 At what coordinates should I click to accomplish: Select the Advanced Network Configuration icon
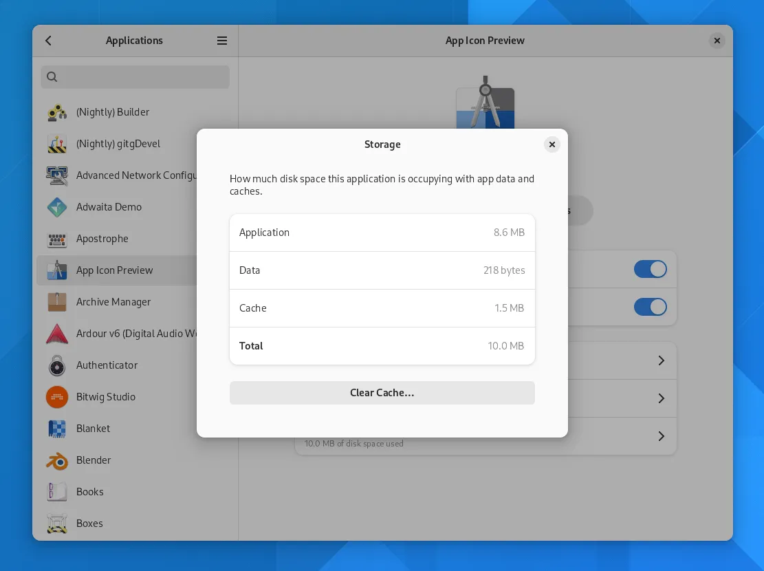(x=57, y=175)
